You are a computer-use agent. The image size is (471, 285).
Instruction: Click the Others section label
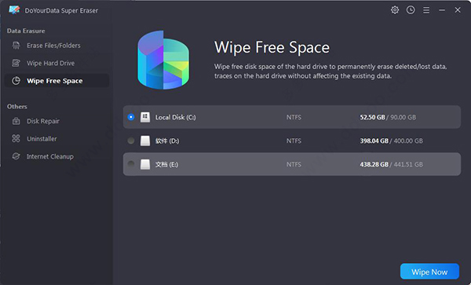[x=17, y=106]
